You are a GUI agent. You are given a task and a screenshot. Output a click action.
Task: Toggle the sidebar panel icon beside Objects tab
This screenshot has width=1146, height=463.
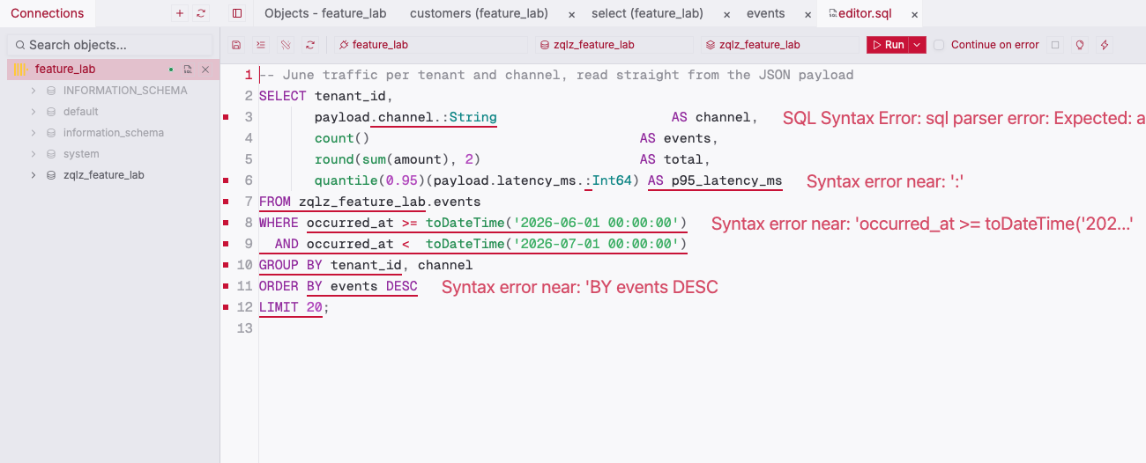tap(237, 13)
